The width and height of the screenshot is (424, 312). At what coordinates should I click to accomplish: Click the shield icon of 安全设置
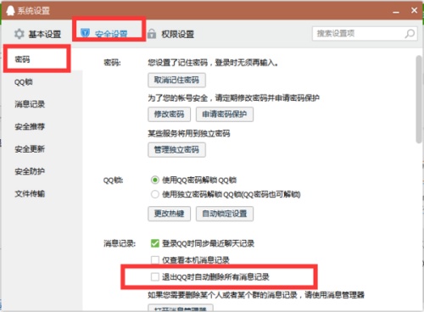tap(85, 33)
